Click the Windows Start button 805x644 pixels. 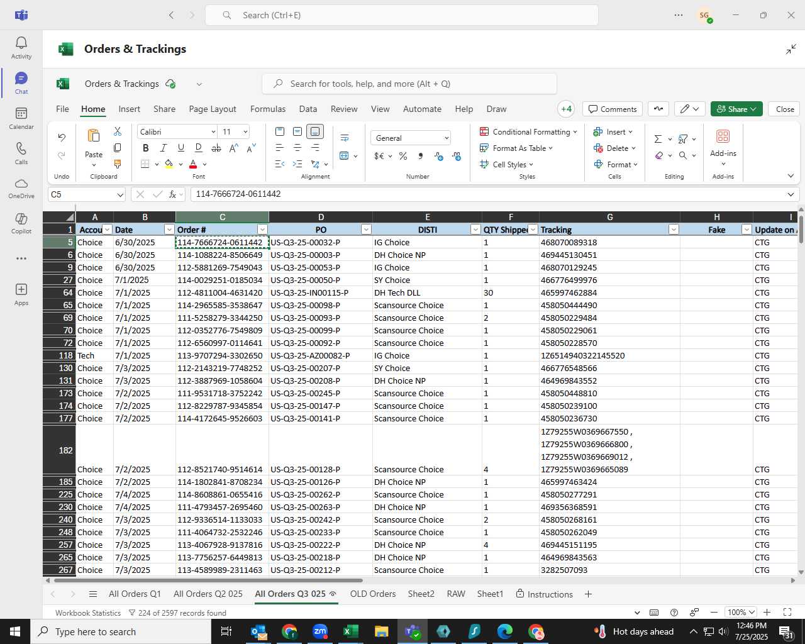(x=15, y=631)
